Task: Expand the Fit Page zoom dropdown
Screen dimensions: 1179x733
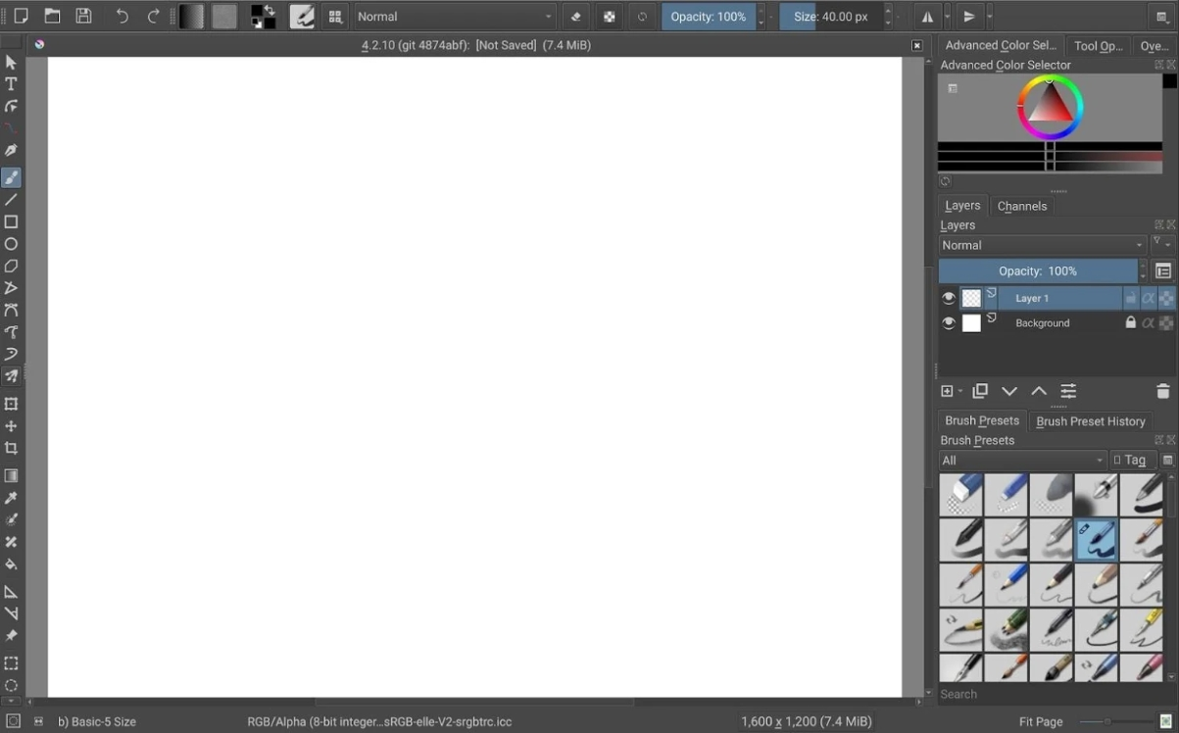Action: 1041,720
